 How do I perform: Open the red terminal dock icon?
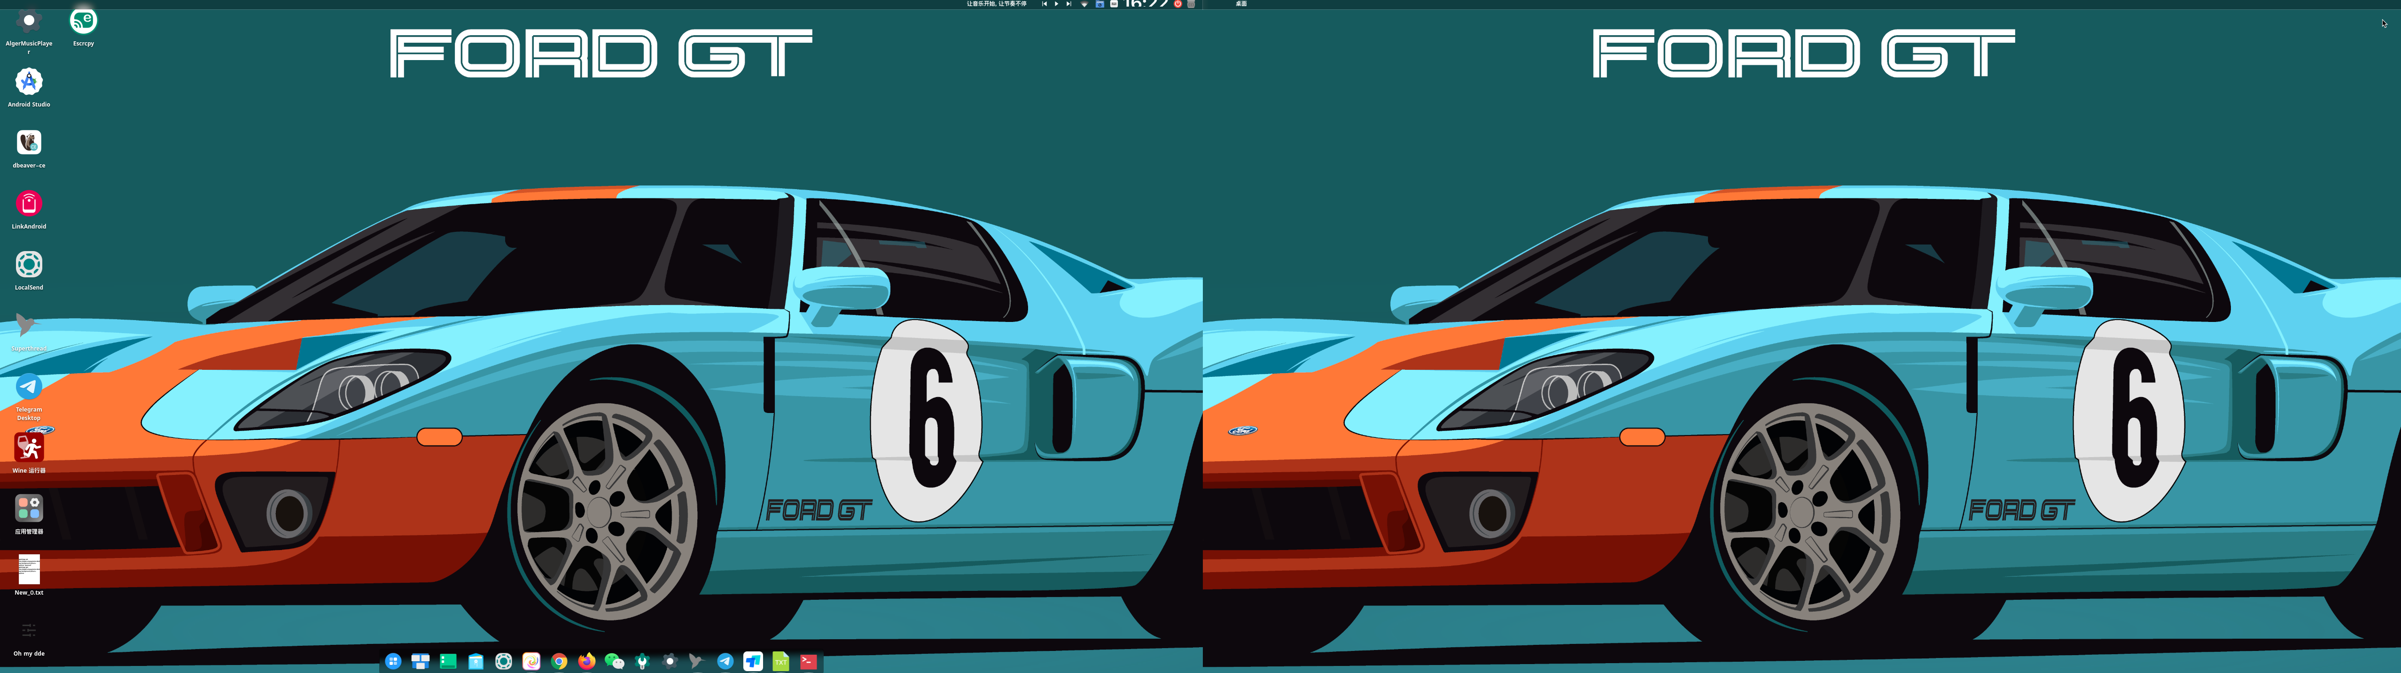pos(809,661)
